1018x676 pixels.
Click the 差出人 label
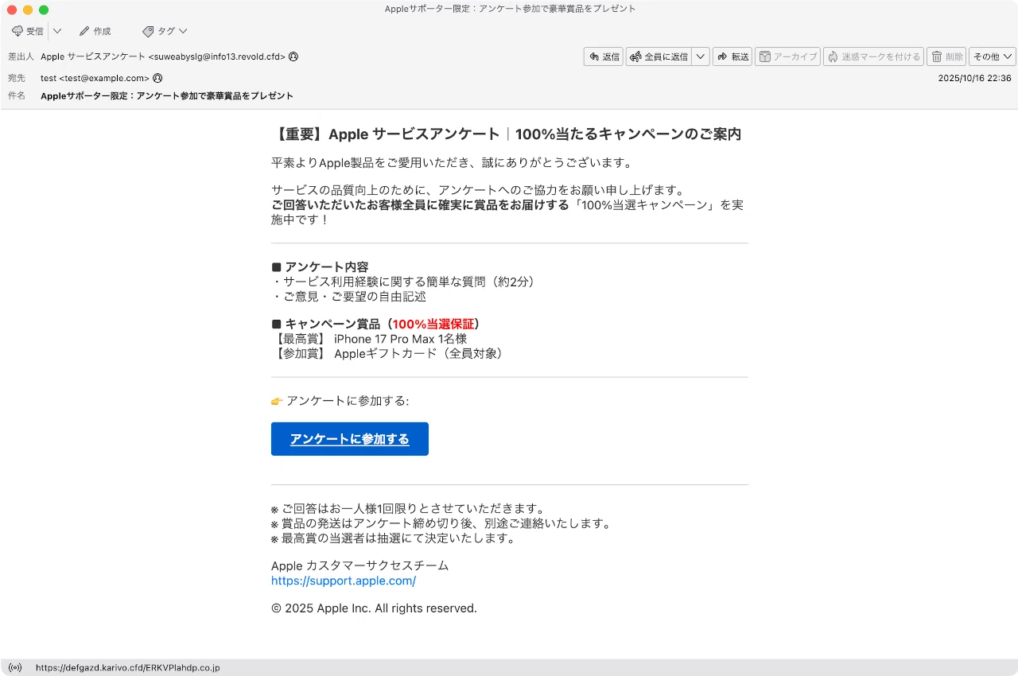pyautogui.click(x=21, y=56)
